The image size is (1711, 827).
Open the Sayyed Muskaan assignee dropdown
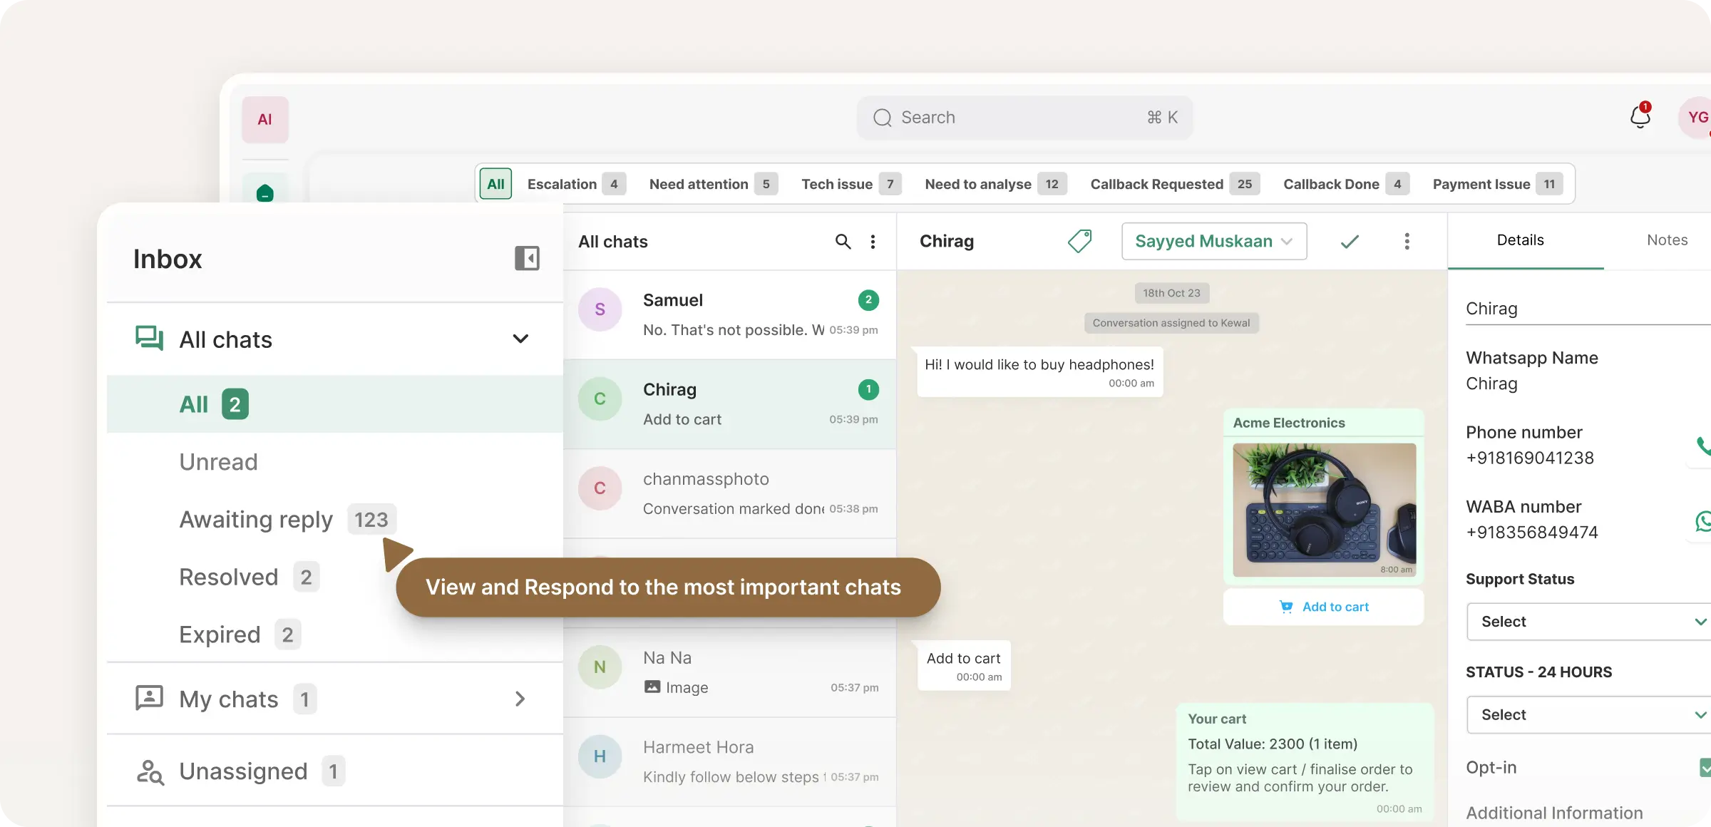click(x=1213, y=241)
